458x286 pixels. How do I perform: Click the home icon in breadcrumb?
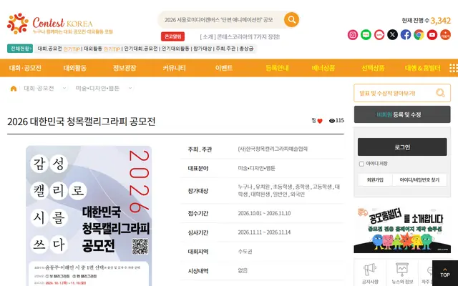pos(14,89)
